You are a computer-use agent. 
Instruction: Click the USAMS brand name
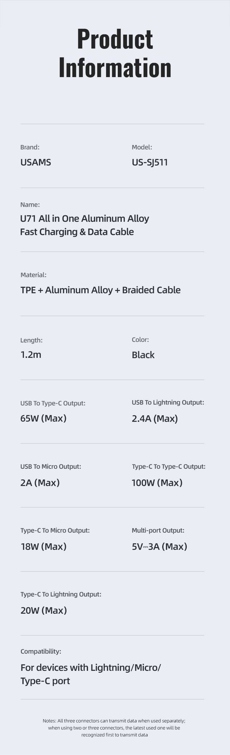(x=36, y=162)
